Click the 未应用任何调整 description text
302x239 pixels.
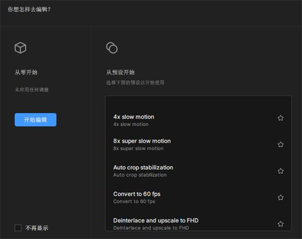coord(32,90)
